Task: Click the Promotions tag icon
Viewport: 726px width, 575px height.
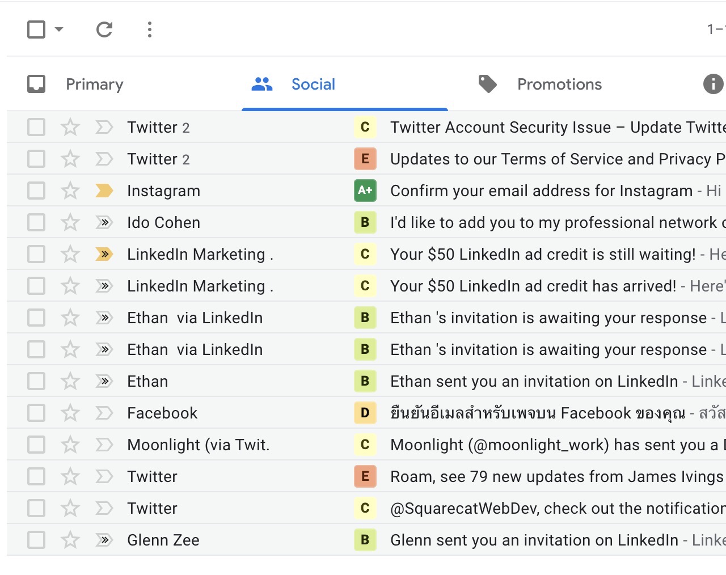Action: tap(488, 84)
